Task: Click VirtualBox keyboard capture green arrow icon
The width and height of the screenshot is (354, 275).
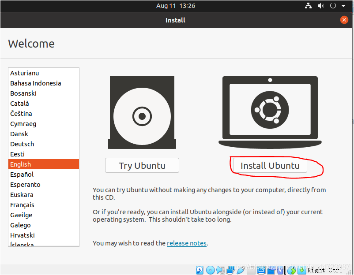Action: [x=301, y=270]
